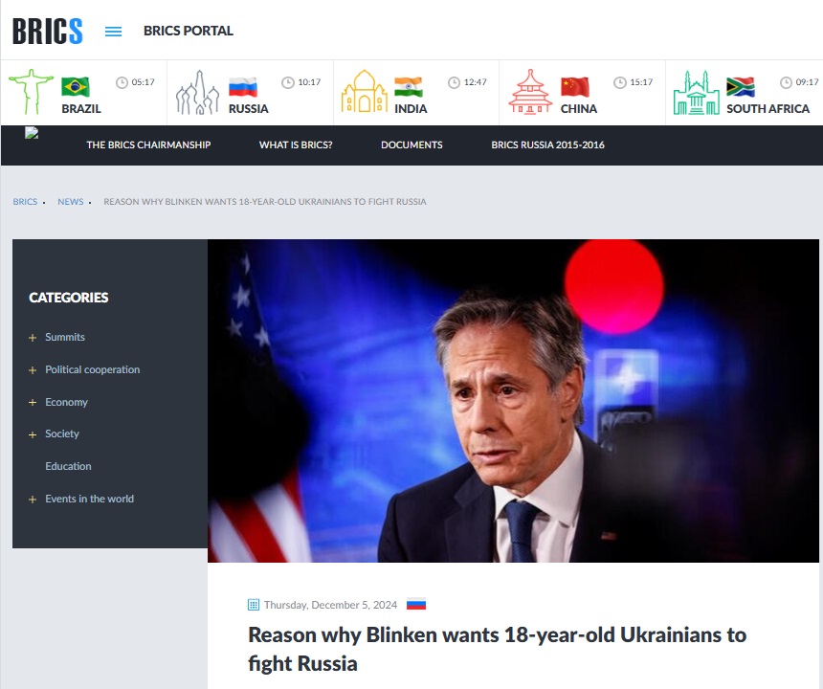Expand Events in the world category
Viewport: 823px width, 689px height.
tap(33, 500)
